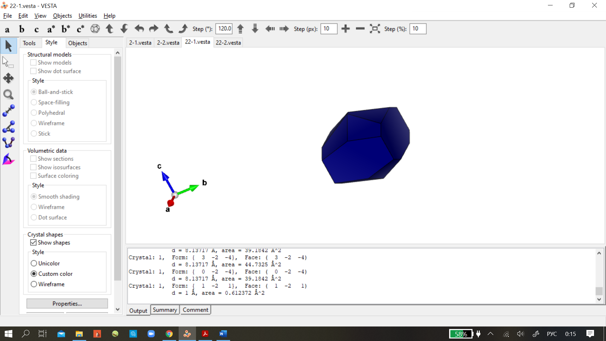Viewport: 606px width, 341px height.
Task: Open the File menu
Action: 8,15
